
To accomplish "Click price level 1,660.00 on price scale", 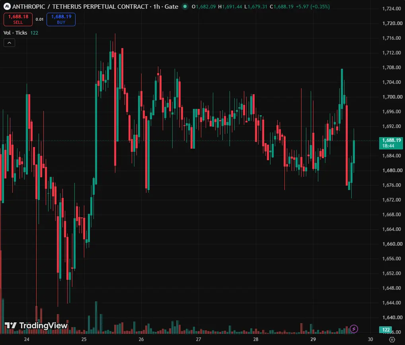I will click(392, 244).
